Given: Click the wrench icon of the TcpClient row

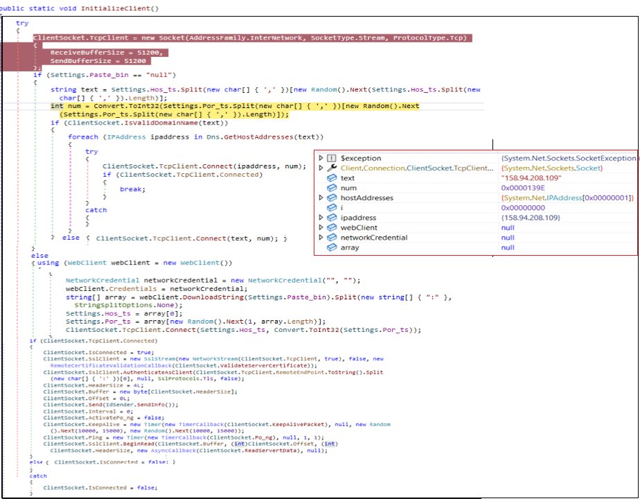Looking at the screenshot, I should pos(332,168).
